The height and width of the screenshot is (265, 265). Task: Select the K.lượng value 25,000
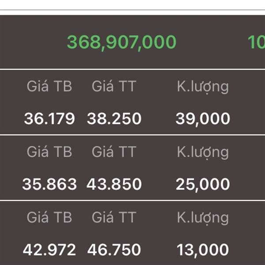[203, 185]
